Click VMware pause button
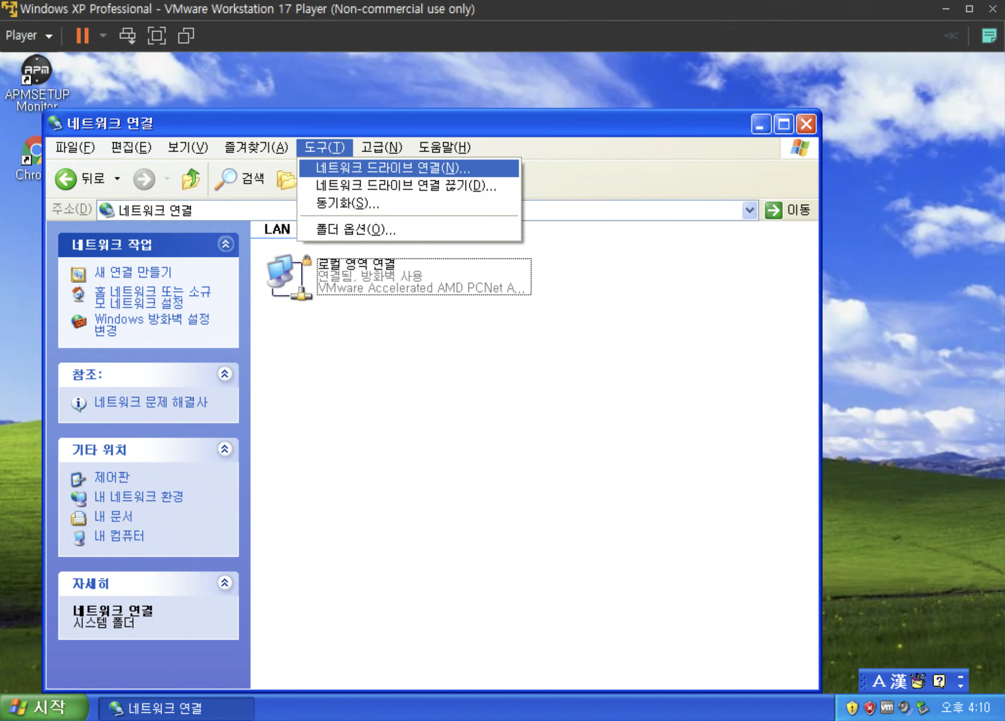Viewport: 1005px width, 721px height. (x=82, y=35)
